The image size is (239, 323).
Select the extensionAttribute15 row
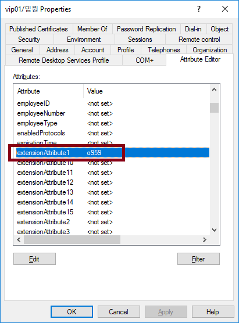point(113,212)
